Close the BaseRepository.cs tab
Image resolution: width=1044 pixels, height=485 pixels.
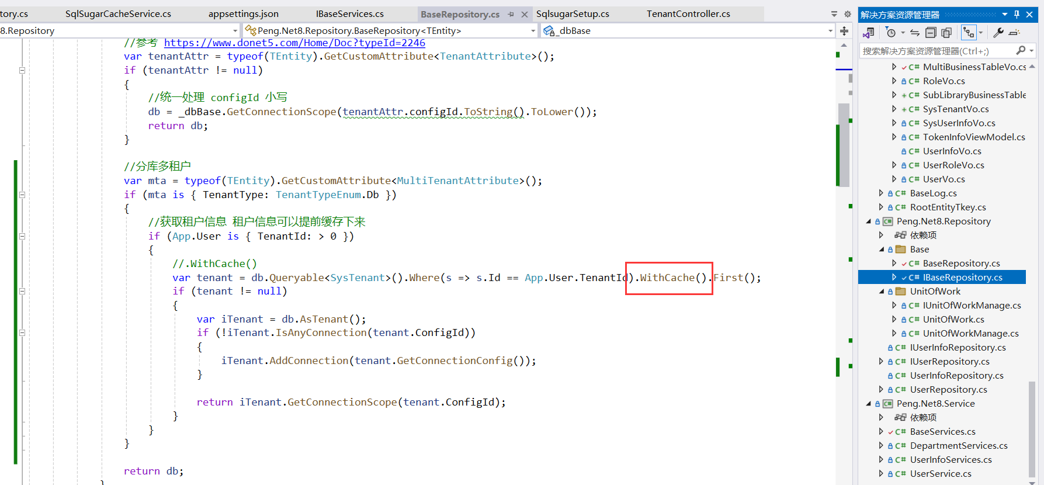click(524, 14)
